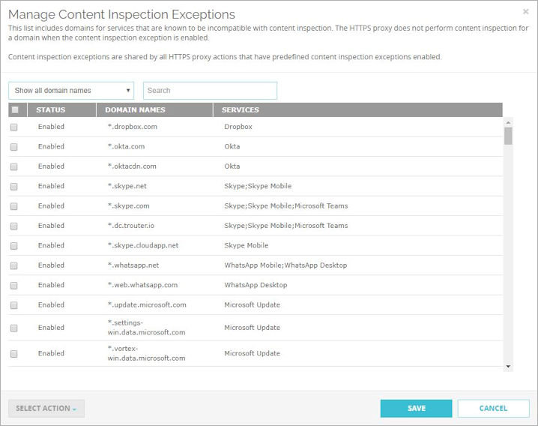Image resolution: width=538 pixels, height=426 pixels.
Task: Select the *.oktacdn.com domain text
Action: tap(132, 166)
